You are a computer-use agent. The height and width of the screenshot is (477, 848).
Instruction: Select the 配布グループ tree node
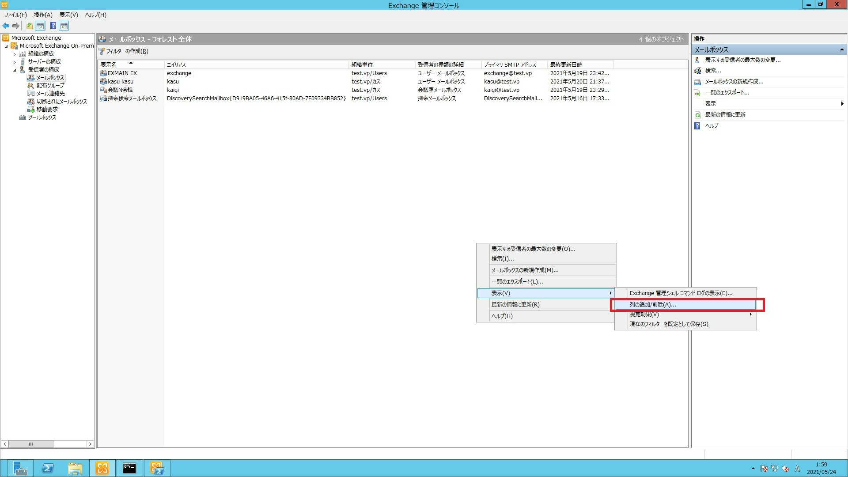[50, 86]
